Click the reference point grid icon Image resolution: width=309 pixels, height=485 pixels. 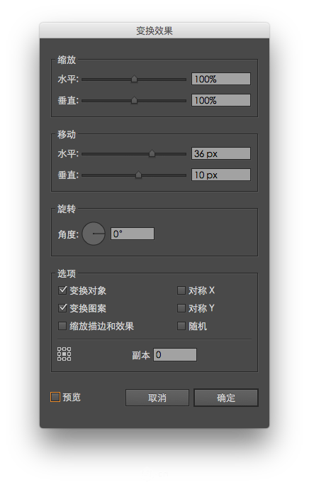tap(64, 354)
